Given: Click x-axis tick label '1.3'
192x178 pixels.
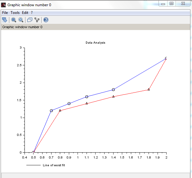Looking at the screenshot, I should (104, 158).
